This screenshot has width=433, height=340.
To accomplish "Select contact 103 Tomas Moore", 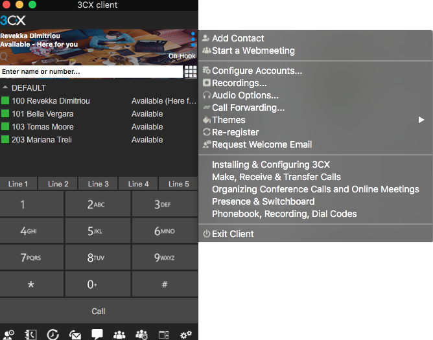I will click(99, 127).
